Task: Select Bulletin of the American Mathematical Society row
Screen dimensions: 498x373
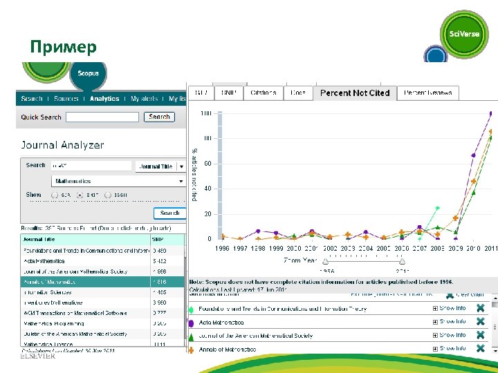Action: 102,334
